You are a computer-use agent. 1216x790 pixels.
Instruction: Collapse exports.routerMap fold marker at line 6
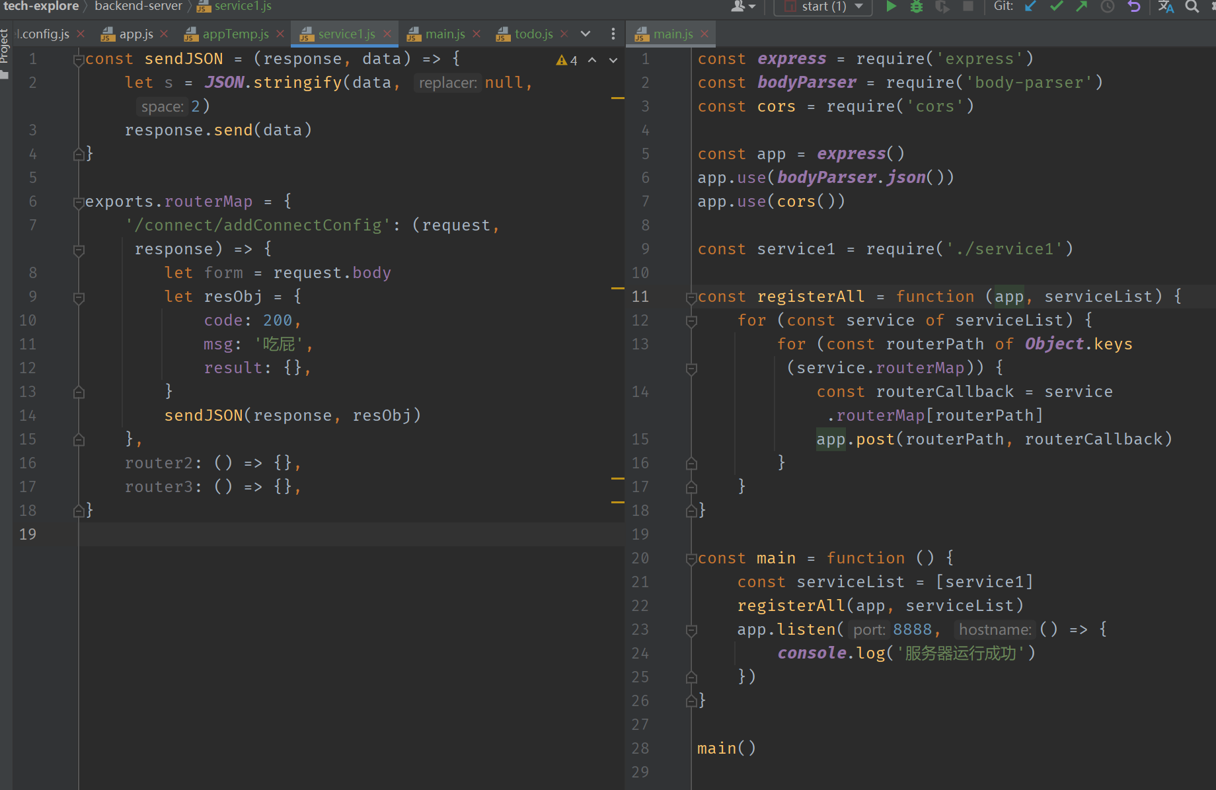click(x=79, y=203)
